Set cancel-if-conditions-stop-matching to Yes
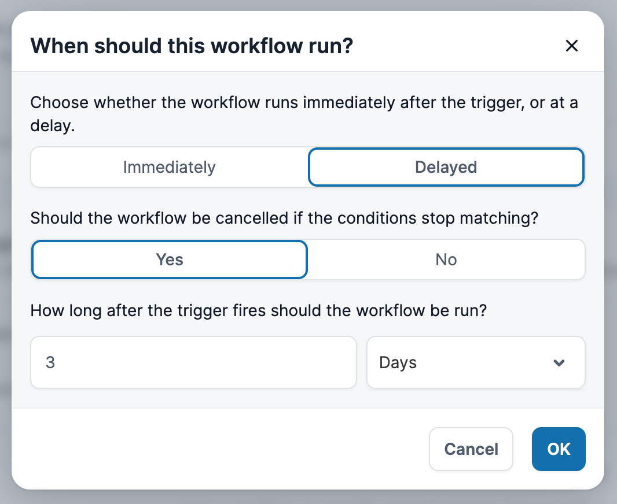617x504 pixels. point(169,260)
